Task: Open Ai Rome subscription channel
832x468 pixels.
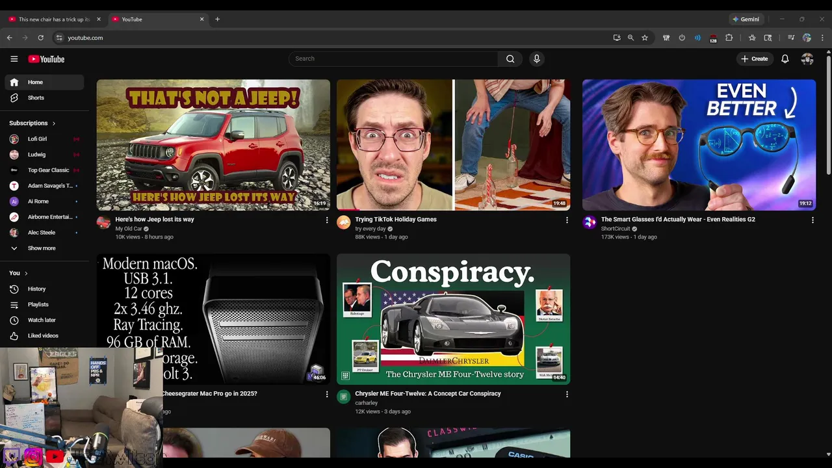Action: (44, 201)
